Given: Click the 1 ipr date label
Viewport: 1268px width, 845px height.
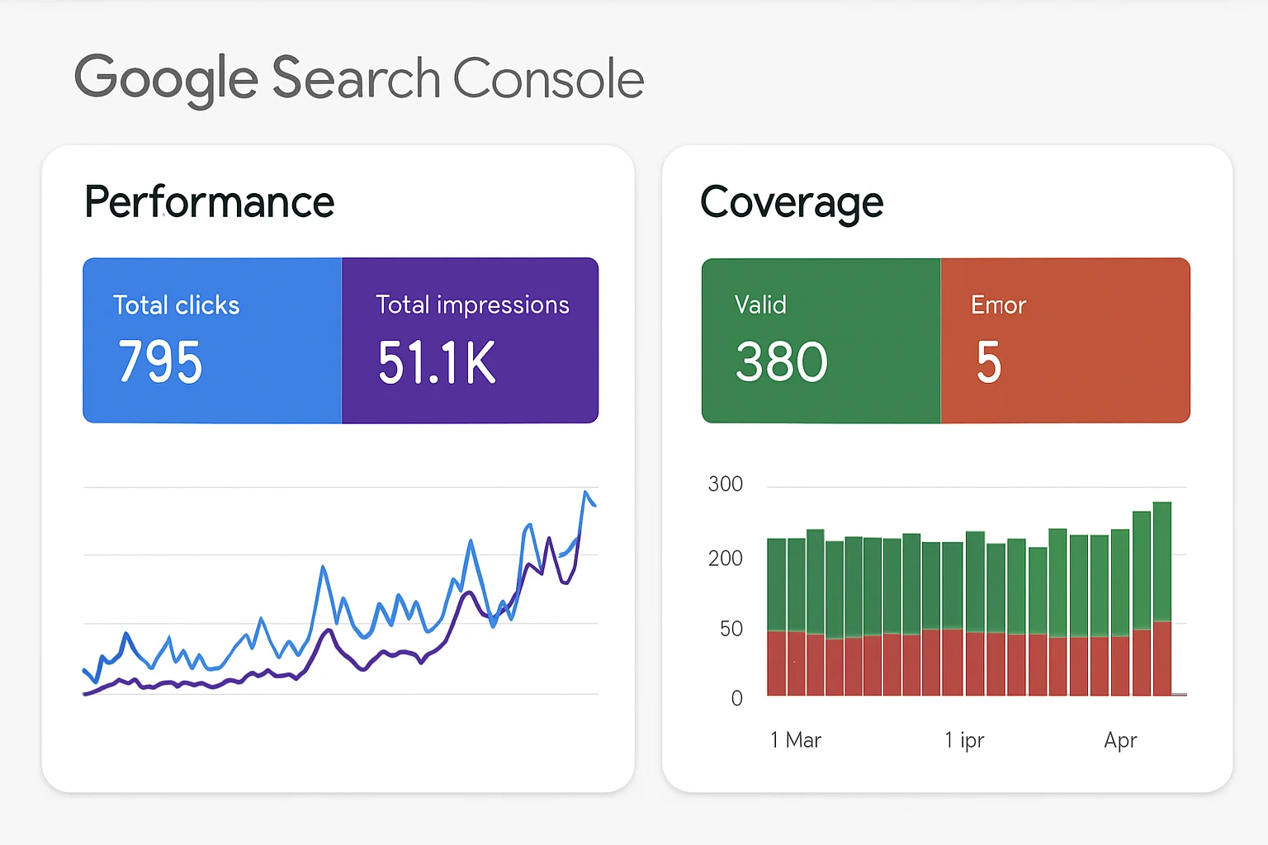Looking at the screenshot, I should 964,740.
